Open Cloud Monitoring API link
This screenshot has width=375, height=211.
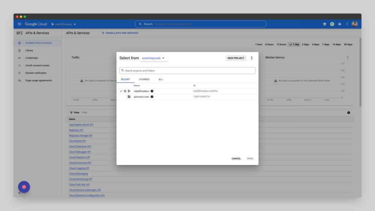coord(81,179)
